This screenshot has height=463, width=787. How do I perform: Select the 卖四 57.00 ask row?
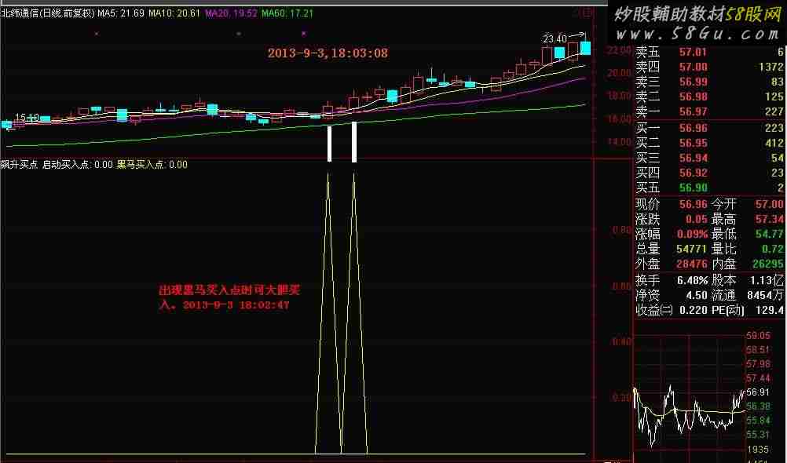pyautogui.click(x=709, y=67)
